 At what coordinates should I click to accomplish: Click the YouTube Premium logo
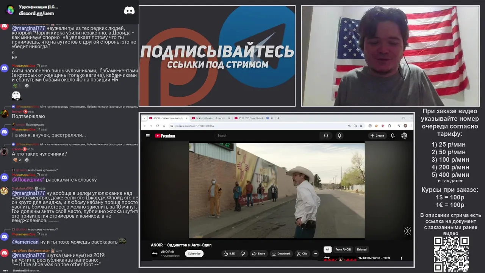point(165,136)
